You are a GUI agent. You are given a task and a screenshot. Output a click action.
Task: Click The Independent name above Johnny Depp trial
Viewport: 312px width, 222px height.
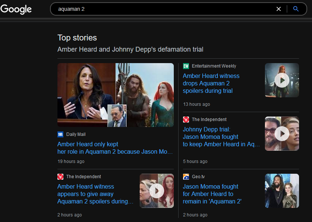tap(209, 120)
